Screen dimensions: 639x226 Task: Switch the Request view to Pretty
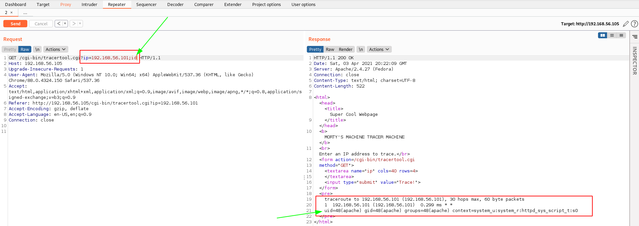tap(10, 49)
